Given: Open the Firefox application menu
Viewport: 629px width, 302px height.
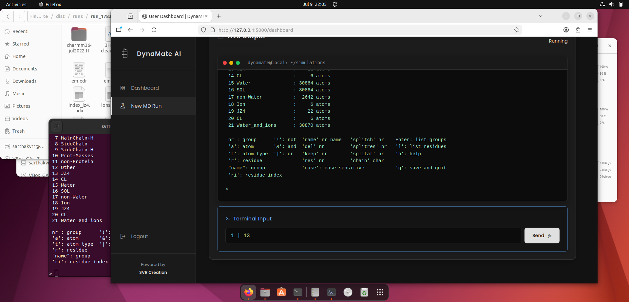Looking at the screenshot, I should [x=590, y=30].
